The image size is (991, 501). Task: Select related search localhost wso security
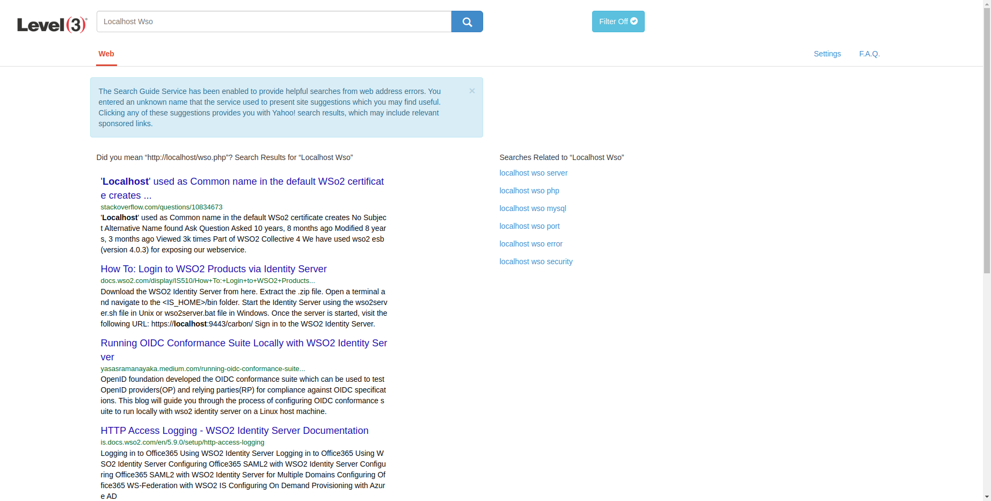click(536, 262)
